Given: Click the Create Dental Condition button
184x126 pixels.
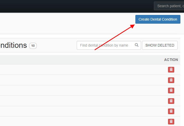Looking at the screenshot, I should tap(158, 19).
